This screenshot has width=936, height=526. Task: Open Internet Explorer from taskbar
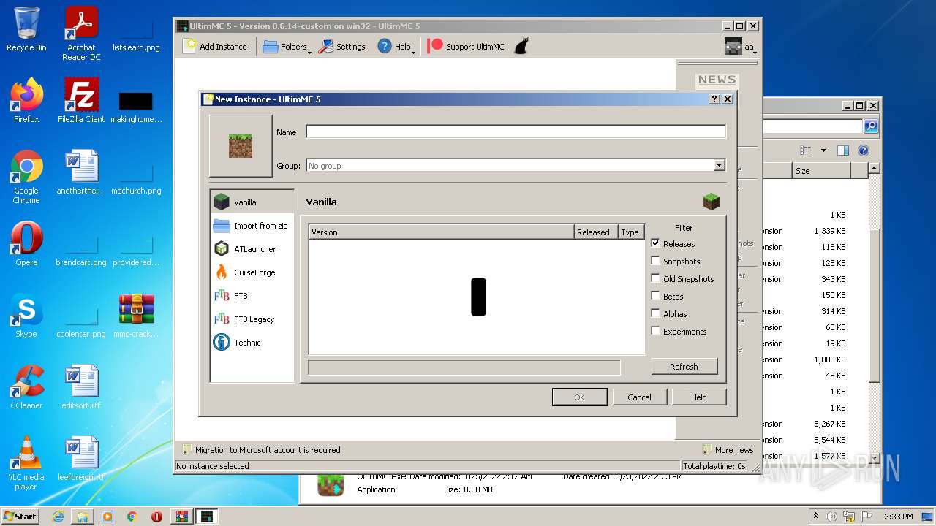(58, 517)
